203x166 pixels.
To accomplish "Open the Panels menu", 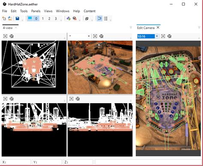I will click(x=36, y=11).
